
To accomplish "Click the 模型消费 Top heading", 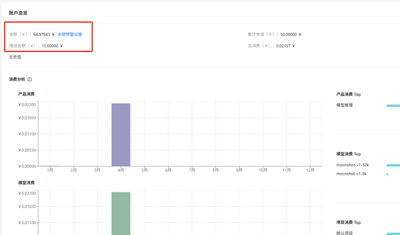I will 349,154.
